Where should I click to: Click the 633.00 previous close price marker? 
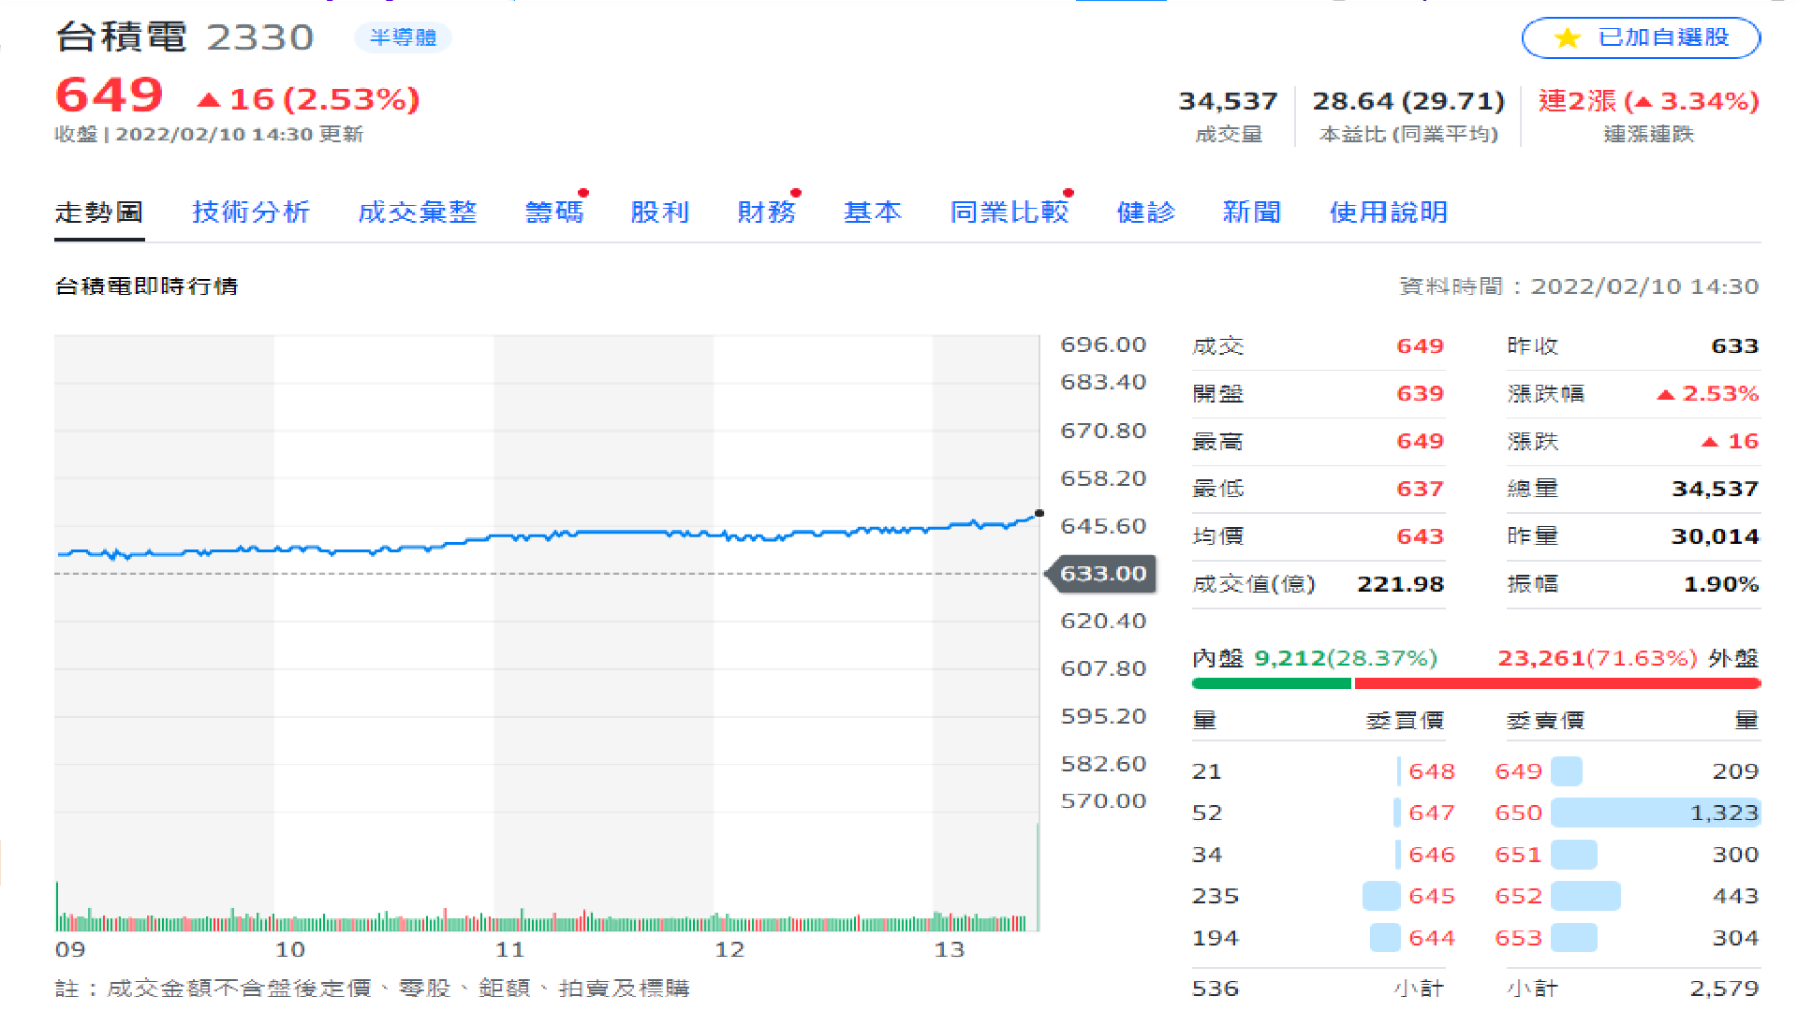point(1103,574)
